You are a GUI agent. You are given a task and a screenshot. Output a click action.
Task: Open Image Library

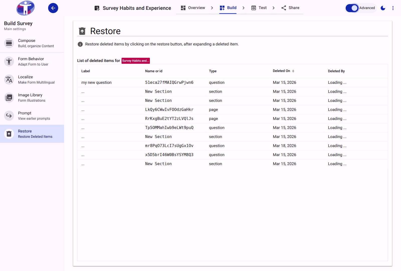[32, 98]
